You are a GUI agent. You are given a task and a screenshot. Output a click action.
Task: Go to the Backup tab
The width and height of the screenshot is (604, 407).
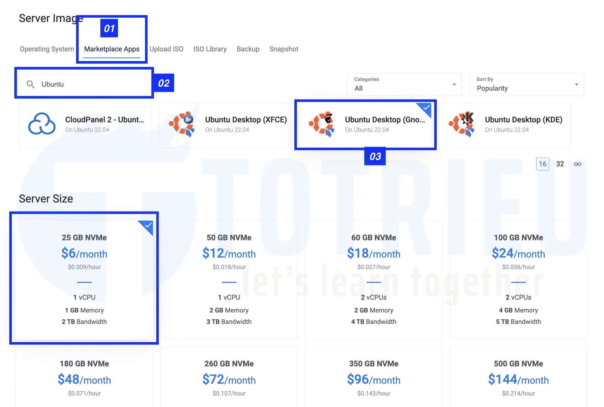coord(248,49)
